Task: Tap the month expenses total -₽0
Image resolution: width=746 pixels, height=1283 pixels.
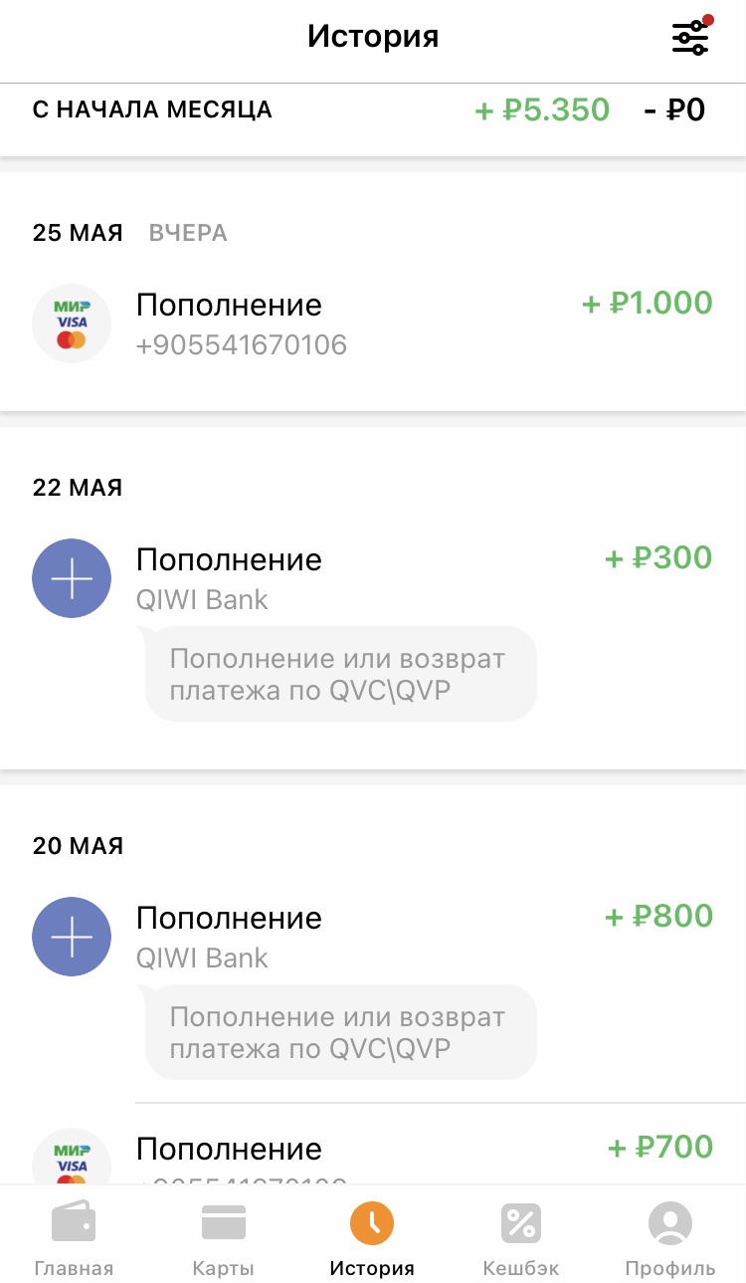Action: [674, 109]
